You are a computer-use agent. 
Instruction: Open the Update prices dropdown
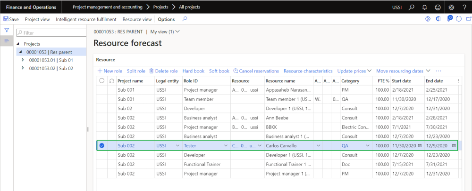[354, 71]
